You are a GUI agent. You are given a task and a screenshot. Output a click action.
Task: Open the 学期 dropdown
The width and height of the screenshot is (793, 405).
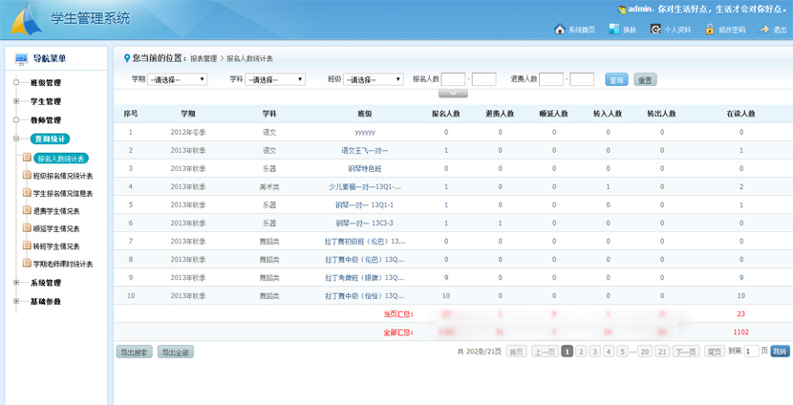click(x=177, y=79)
